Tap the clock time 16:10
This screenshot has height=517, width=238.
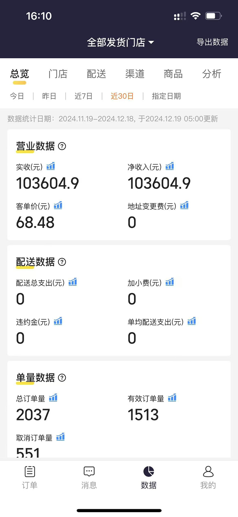(x=39, y=16)
